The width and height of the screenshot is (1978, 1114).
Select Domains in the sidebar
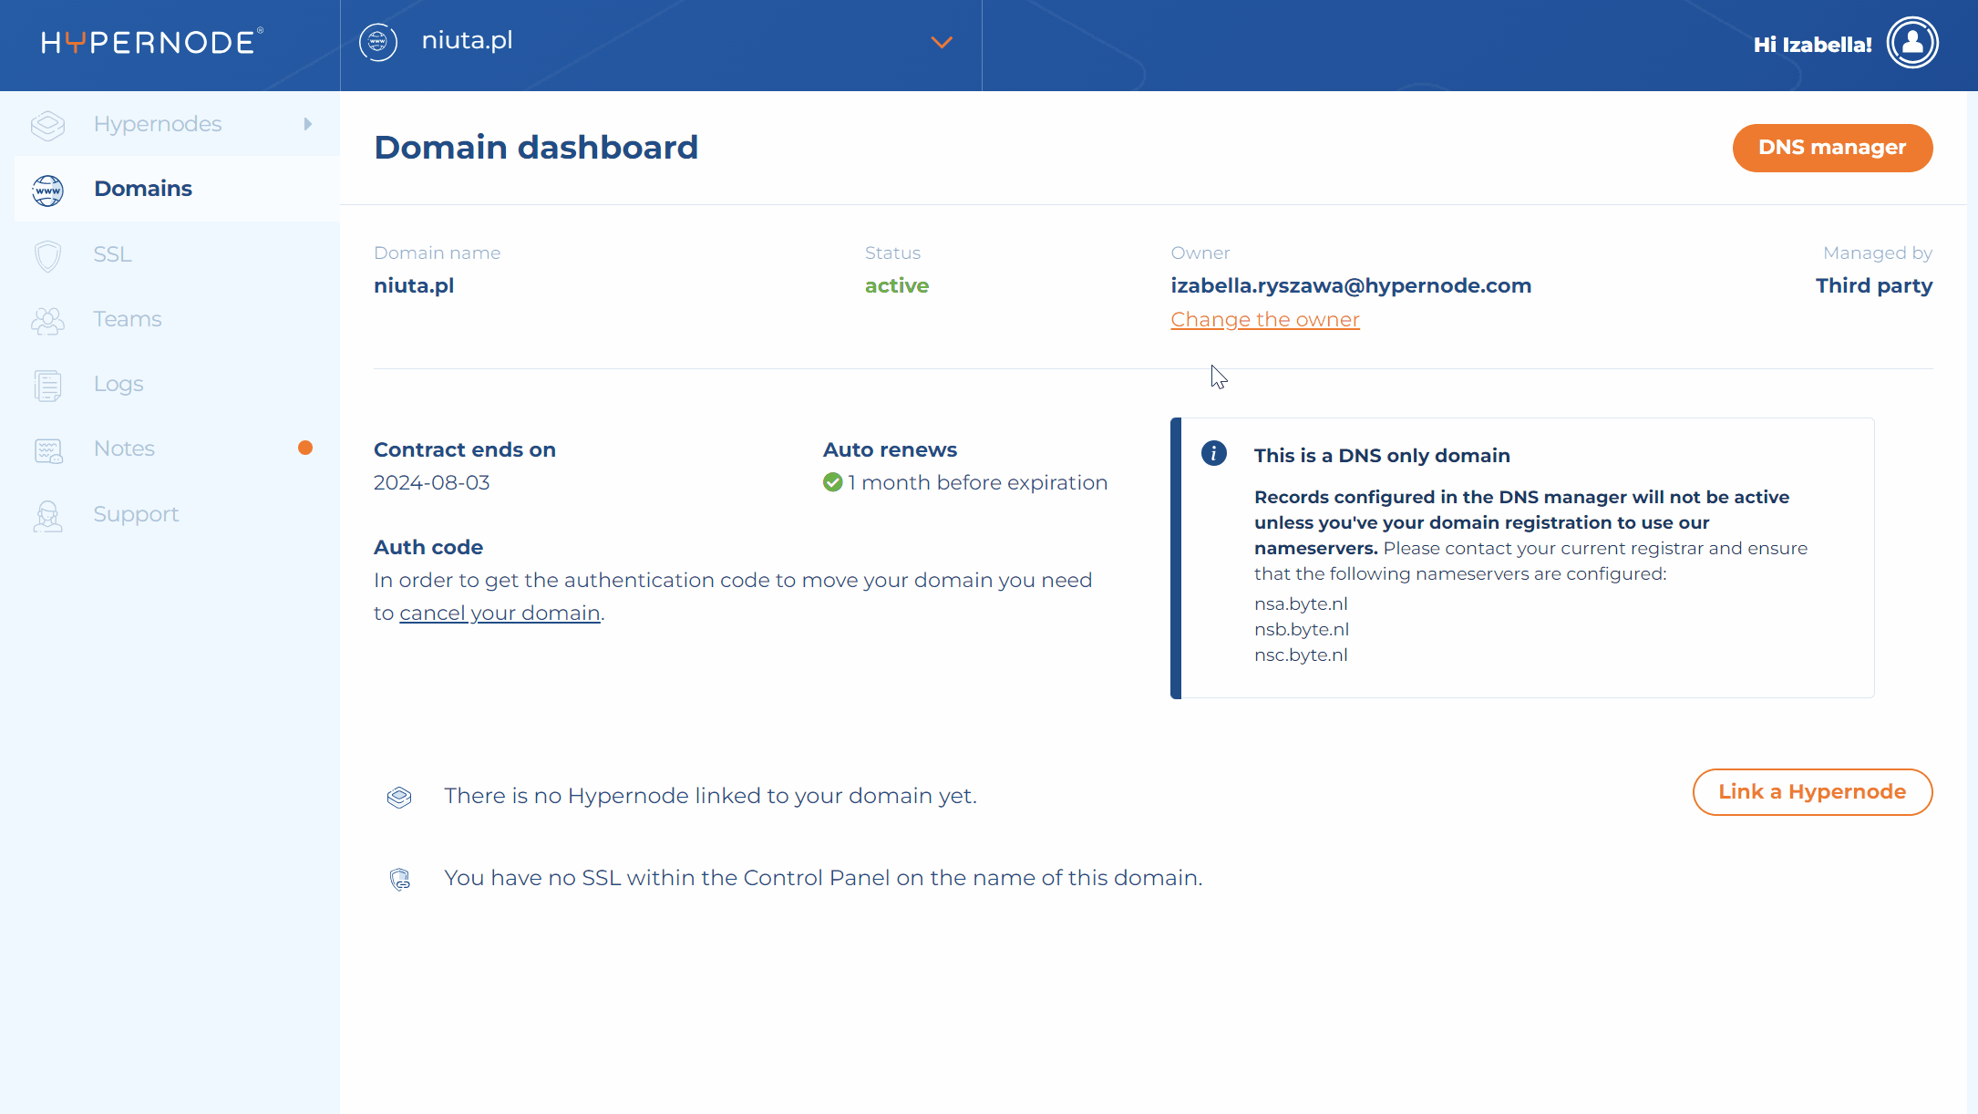[x=177, y=189]
